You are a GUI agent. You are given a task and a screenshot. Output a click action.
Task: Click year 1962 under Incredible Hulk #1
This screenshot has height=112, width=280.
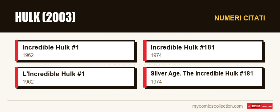click(28, 55)
